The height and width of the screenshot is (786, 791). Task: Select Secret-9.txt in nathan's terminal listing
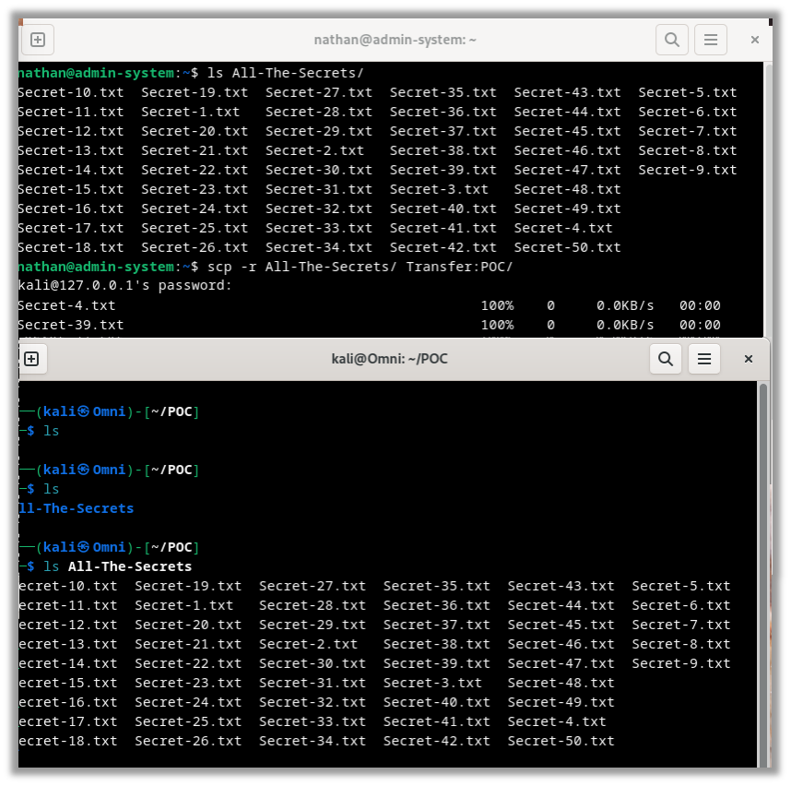tap(687, 170)
